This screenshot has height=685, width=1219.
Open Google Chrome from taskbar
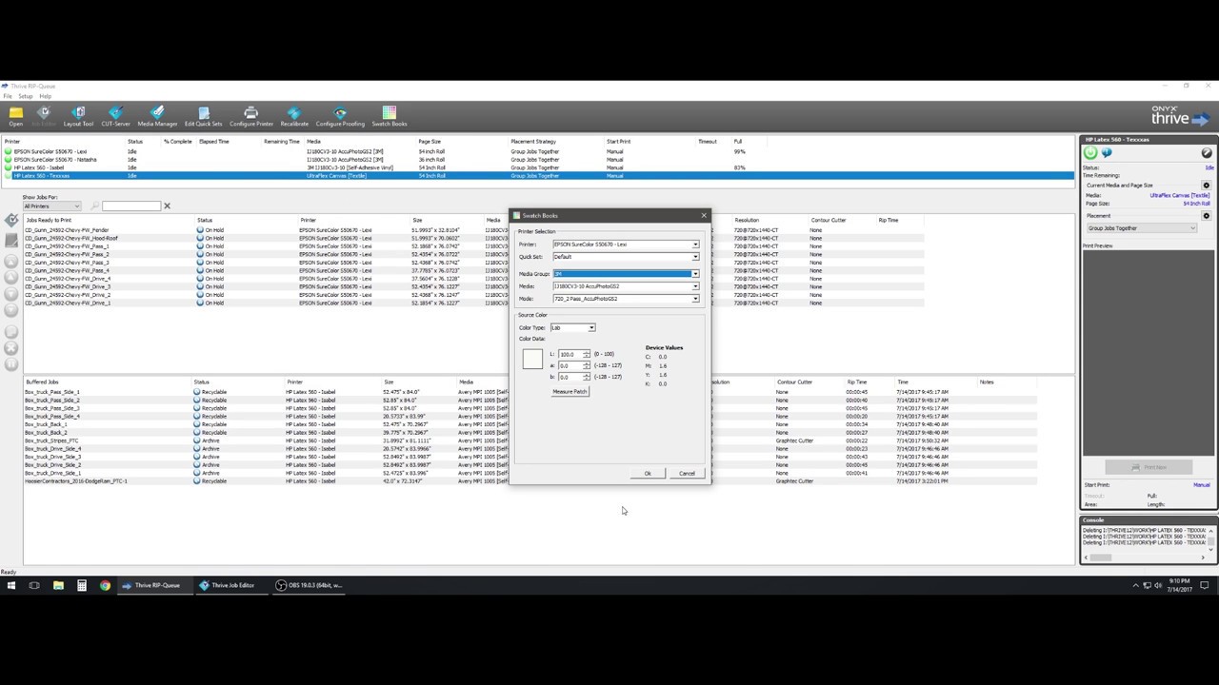[105, 585]
